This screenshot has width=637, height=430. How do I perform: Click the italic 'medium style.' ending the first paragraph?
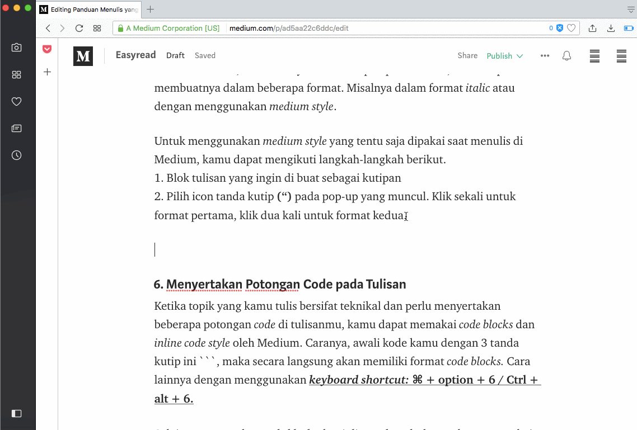pyautogui.click(x=303, y=107)
